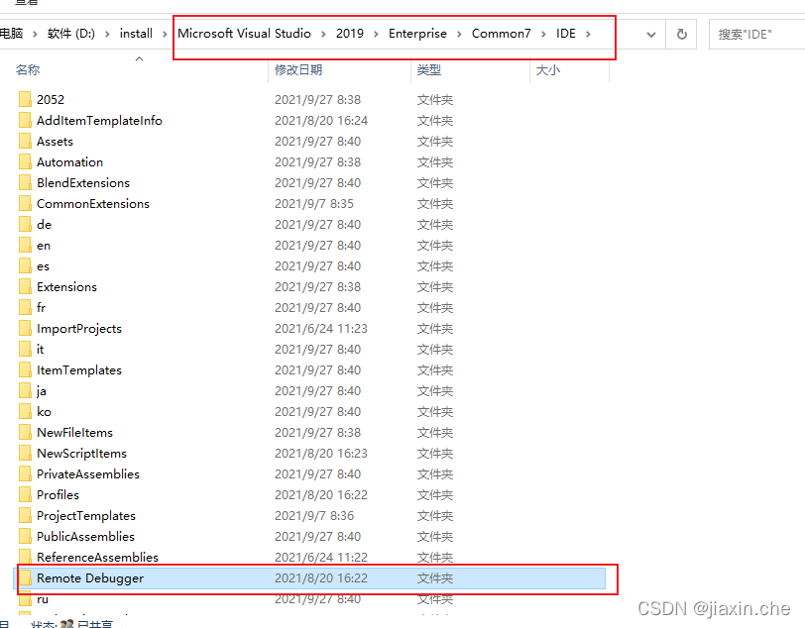
Task: Click the 文件夹 type of ItemTemplates row
Action: point(435,370)
